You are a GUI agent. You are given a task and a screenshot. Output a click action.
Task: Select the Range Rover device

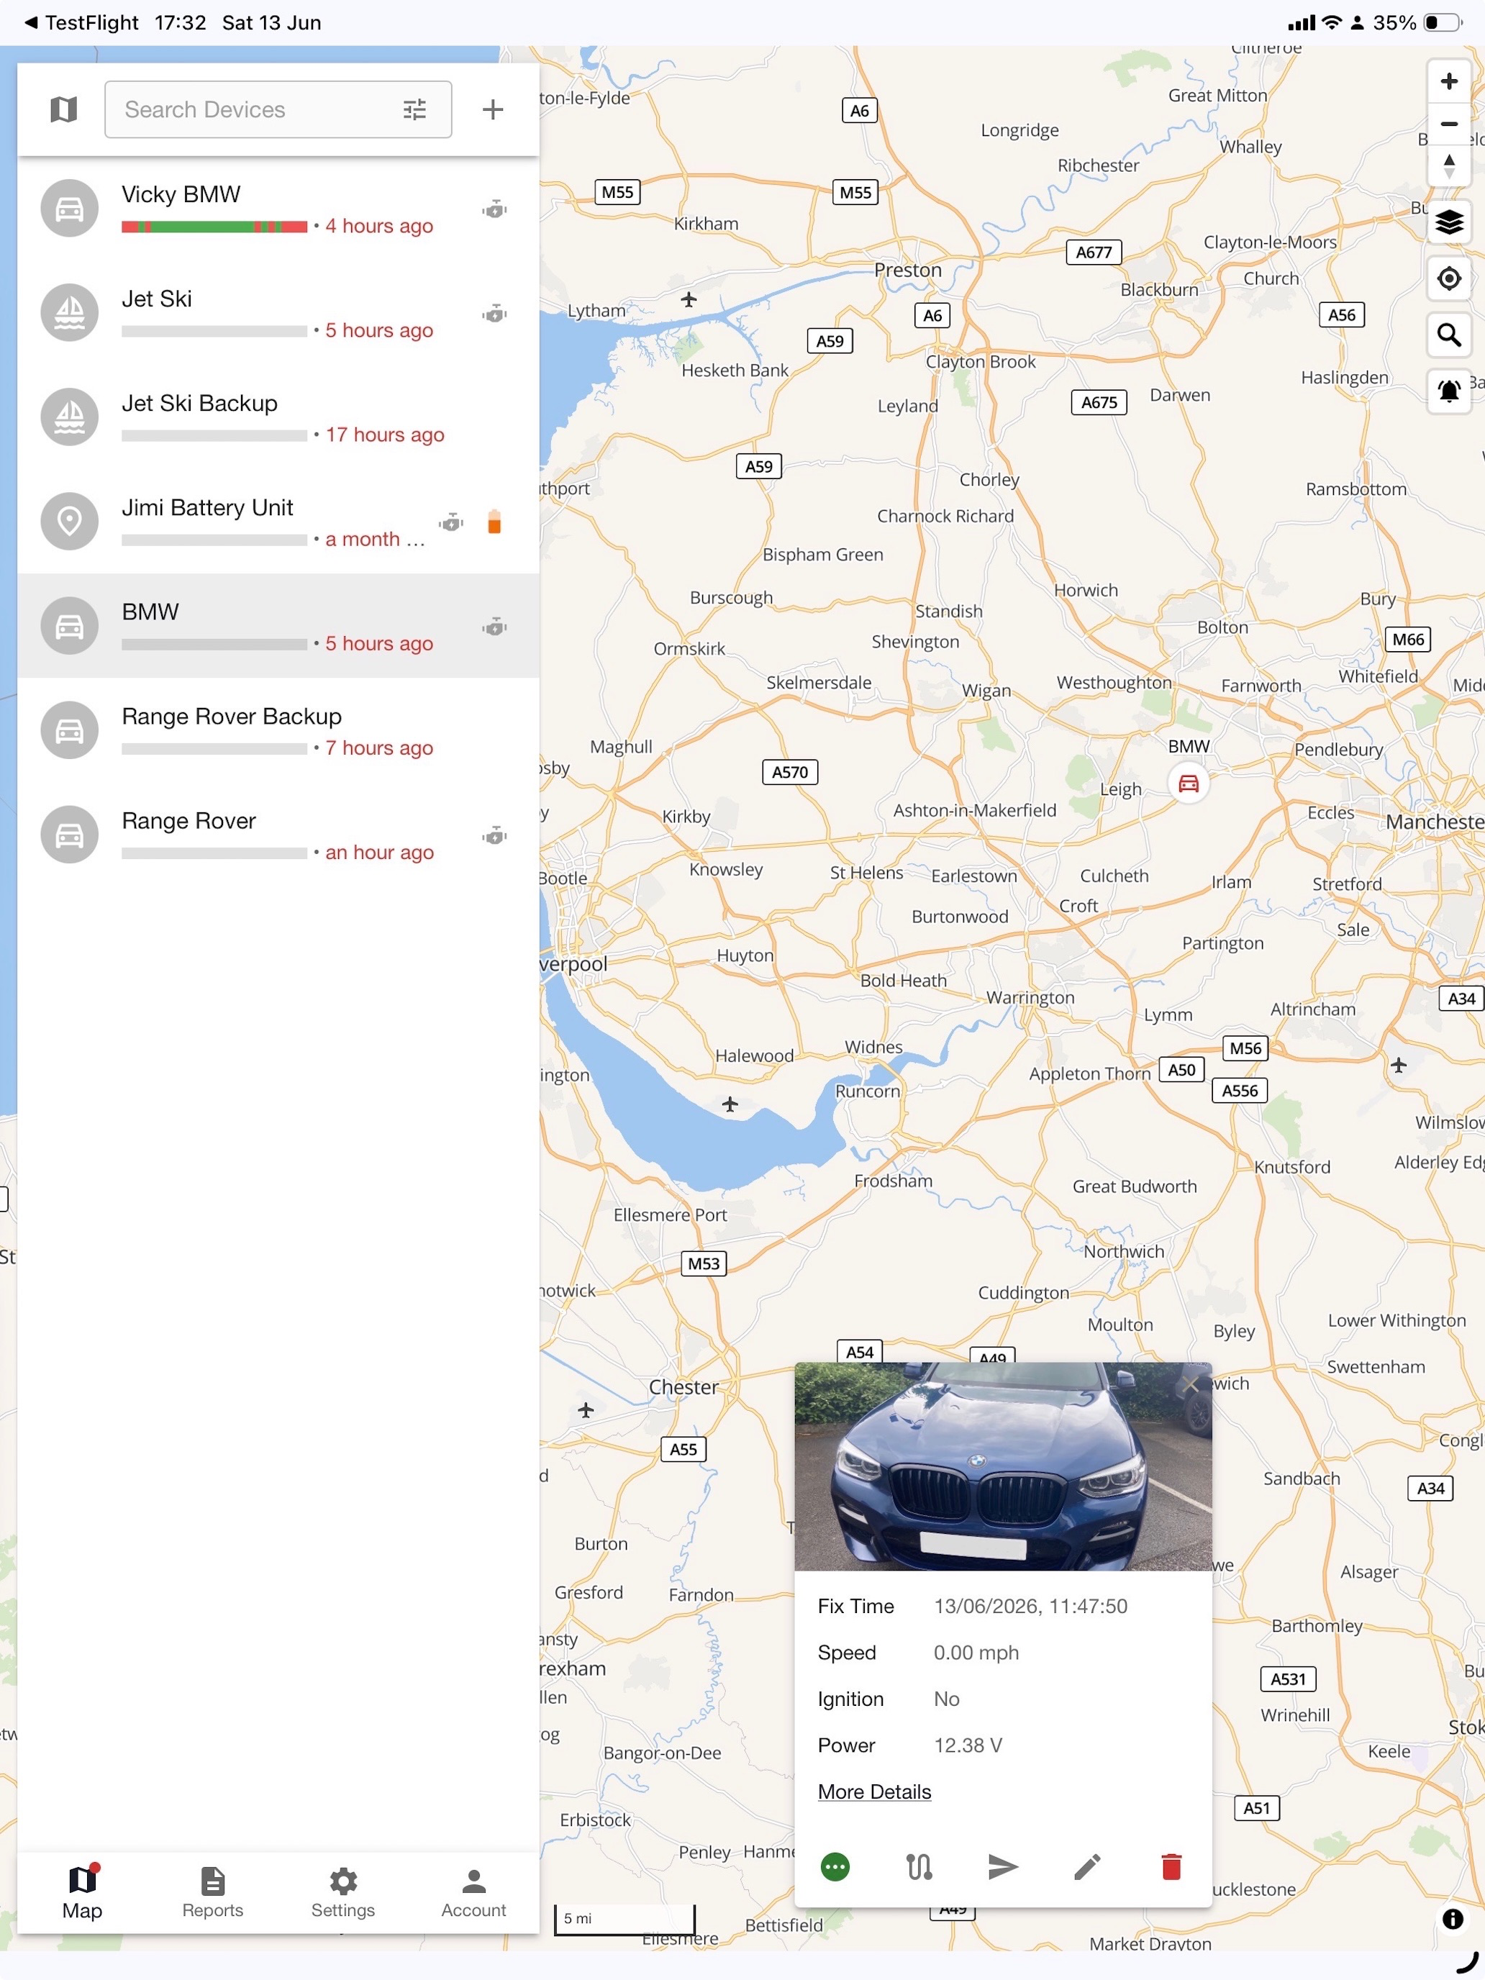pos(278,835)
